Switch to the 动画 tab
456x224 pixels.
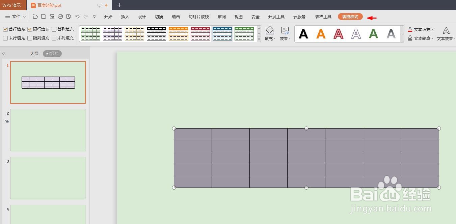(x=176, y=17)
